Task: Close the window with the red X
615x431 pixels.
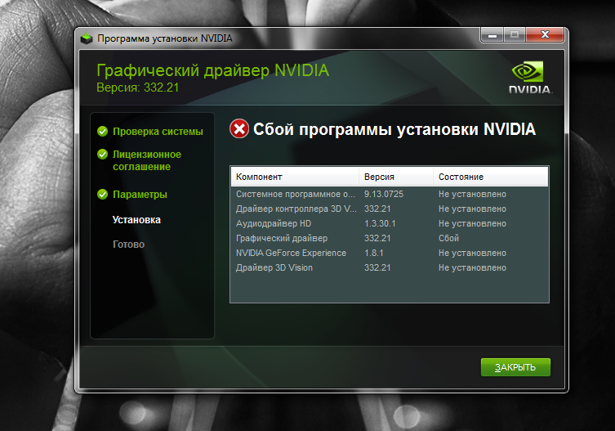Action: click(x=545, y=34)
